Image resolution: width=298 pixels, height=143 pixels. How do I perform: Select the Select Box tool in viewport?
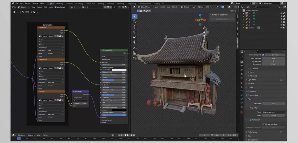pos(134,16)
